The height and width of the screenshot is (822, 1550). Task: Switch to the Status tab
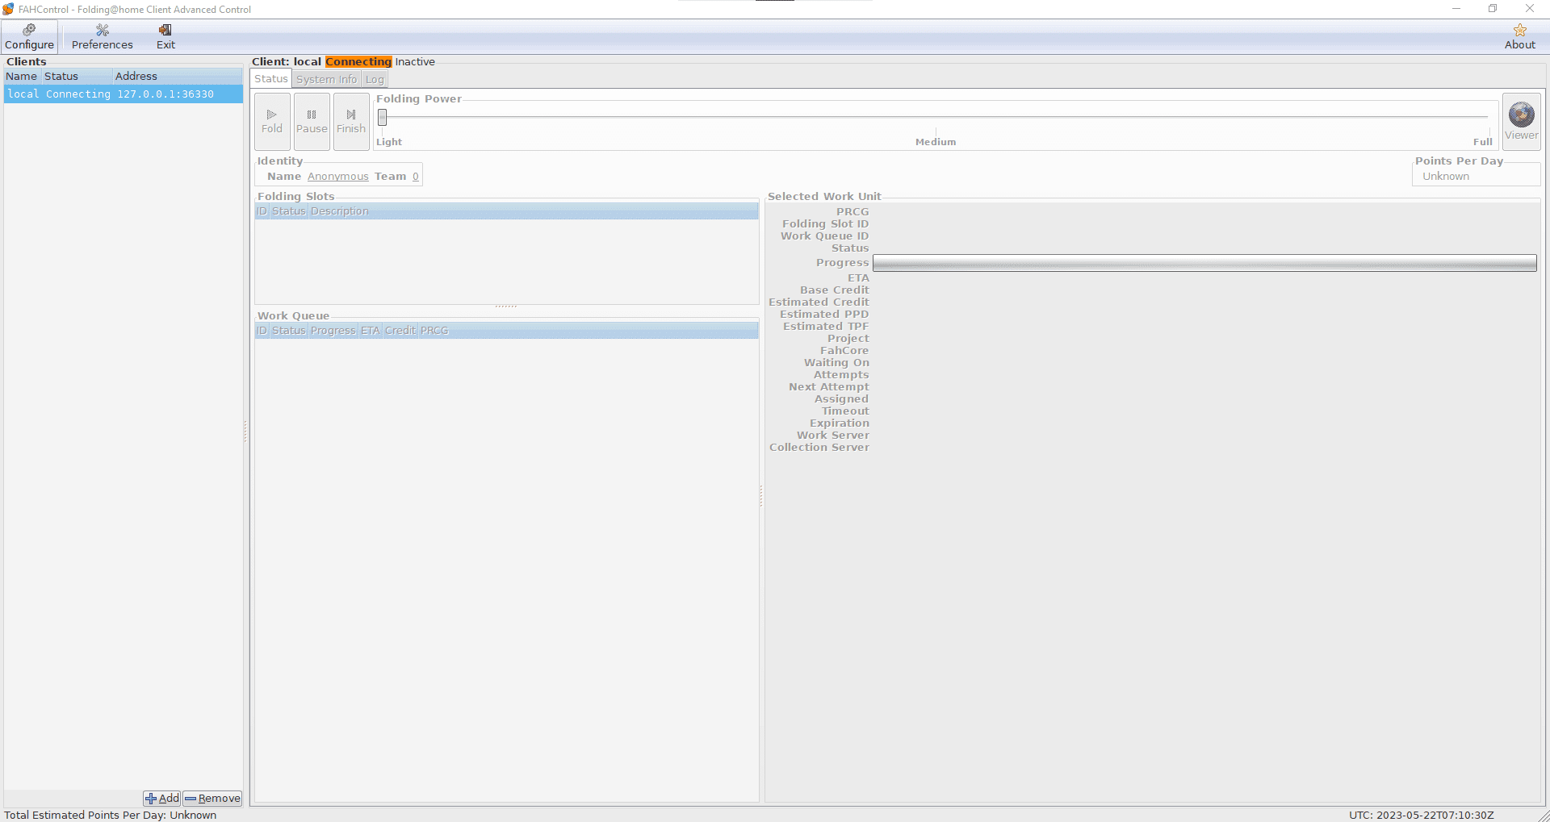(271, 79)
